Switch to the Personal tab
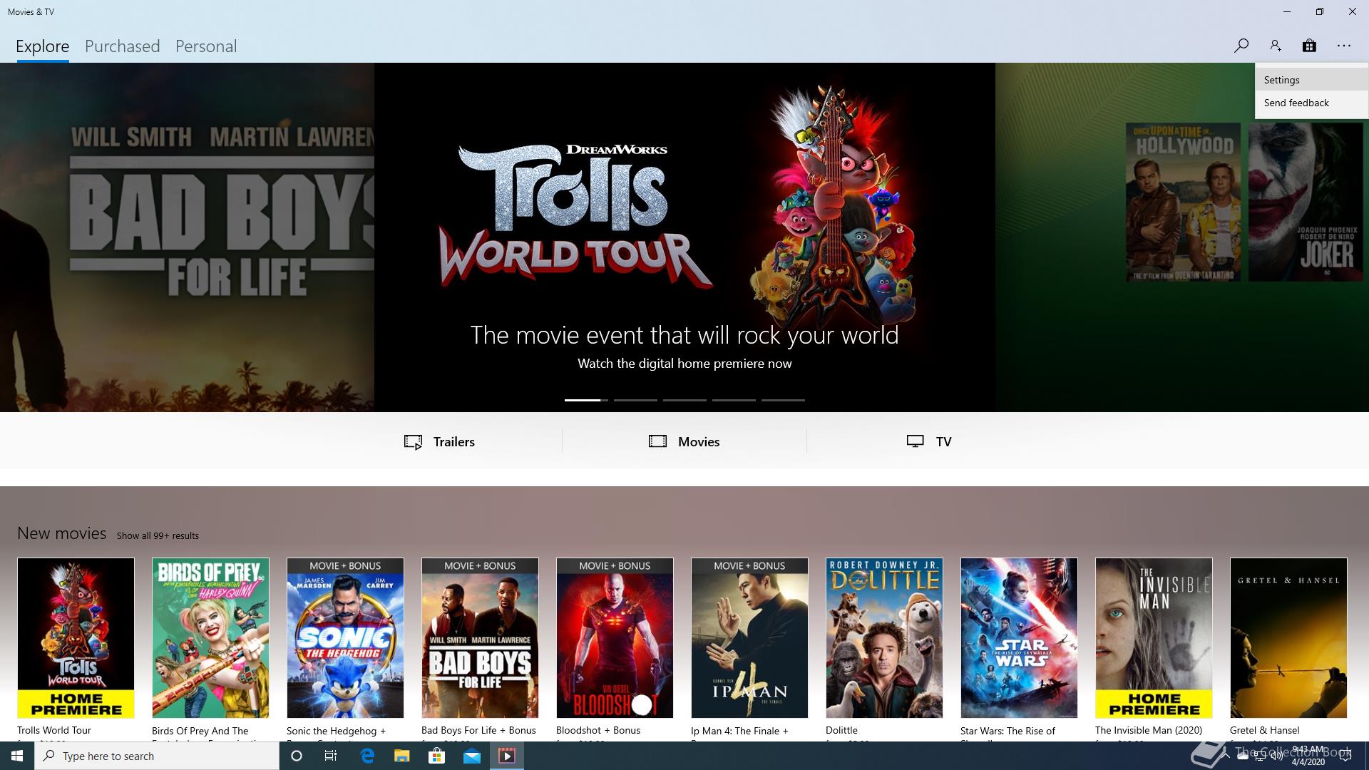This screenshot has width=1369, height=770. [x=206, y=46]
